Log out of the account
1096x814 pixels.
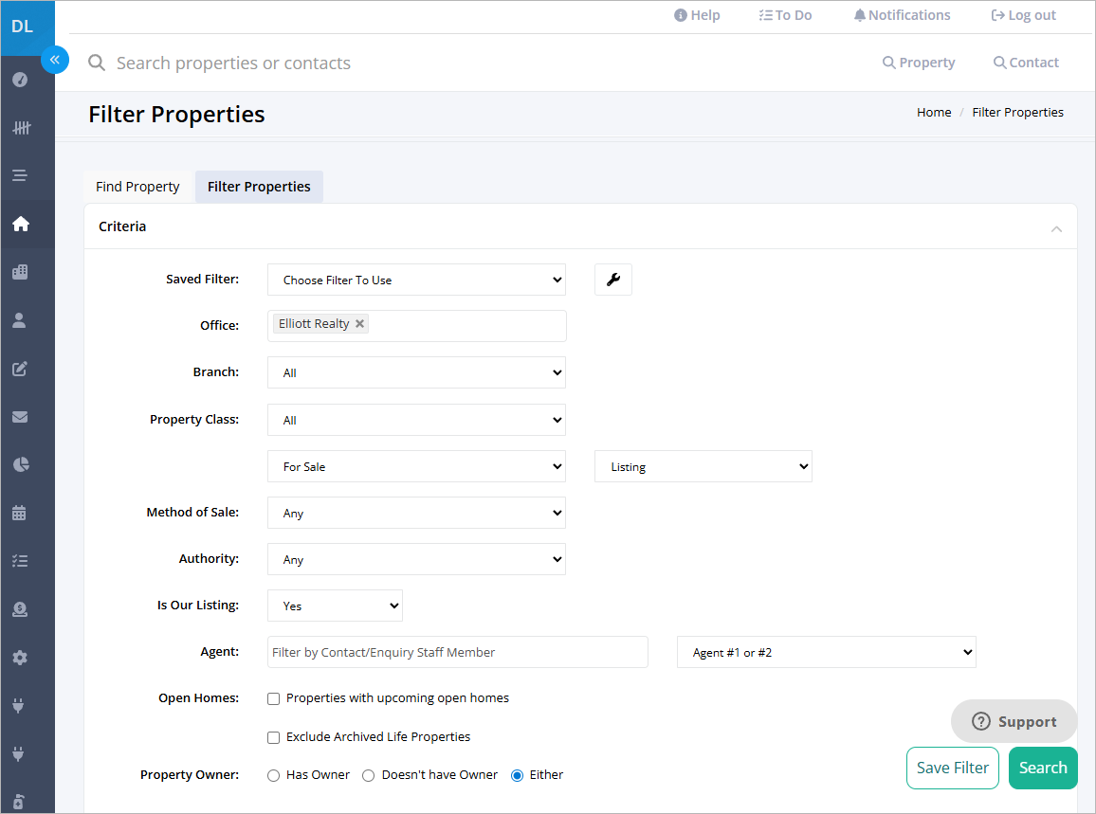click(x=1023, y=15)
